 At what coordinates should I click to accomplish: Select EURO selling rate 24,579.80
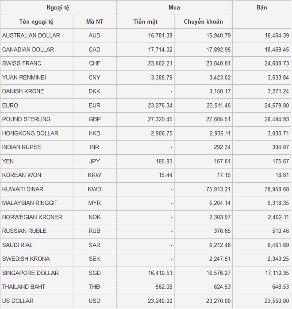[273, 106]
